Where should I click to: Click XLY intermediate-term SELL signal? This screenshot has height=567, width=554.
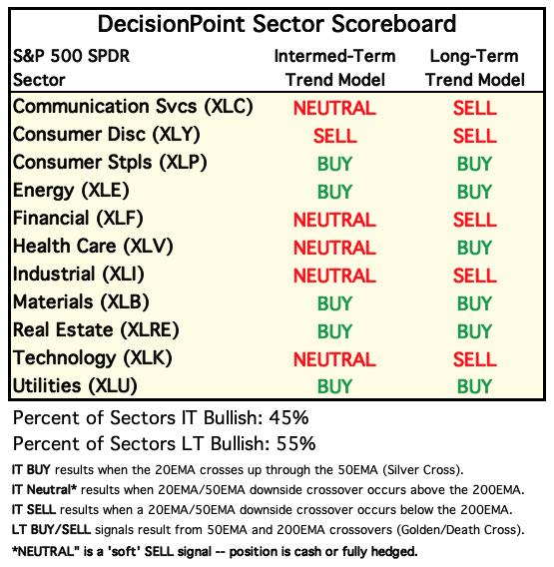click(334, 137)
